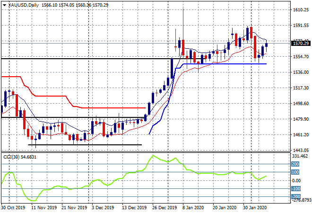Click the 26 Dec 2019 date label
This screenshot has width=312, height=213.
[165, 208]
